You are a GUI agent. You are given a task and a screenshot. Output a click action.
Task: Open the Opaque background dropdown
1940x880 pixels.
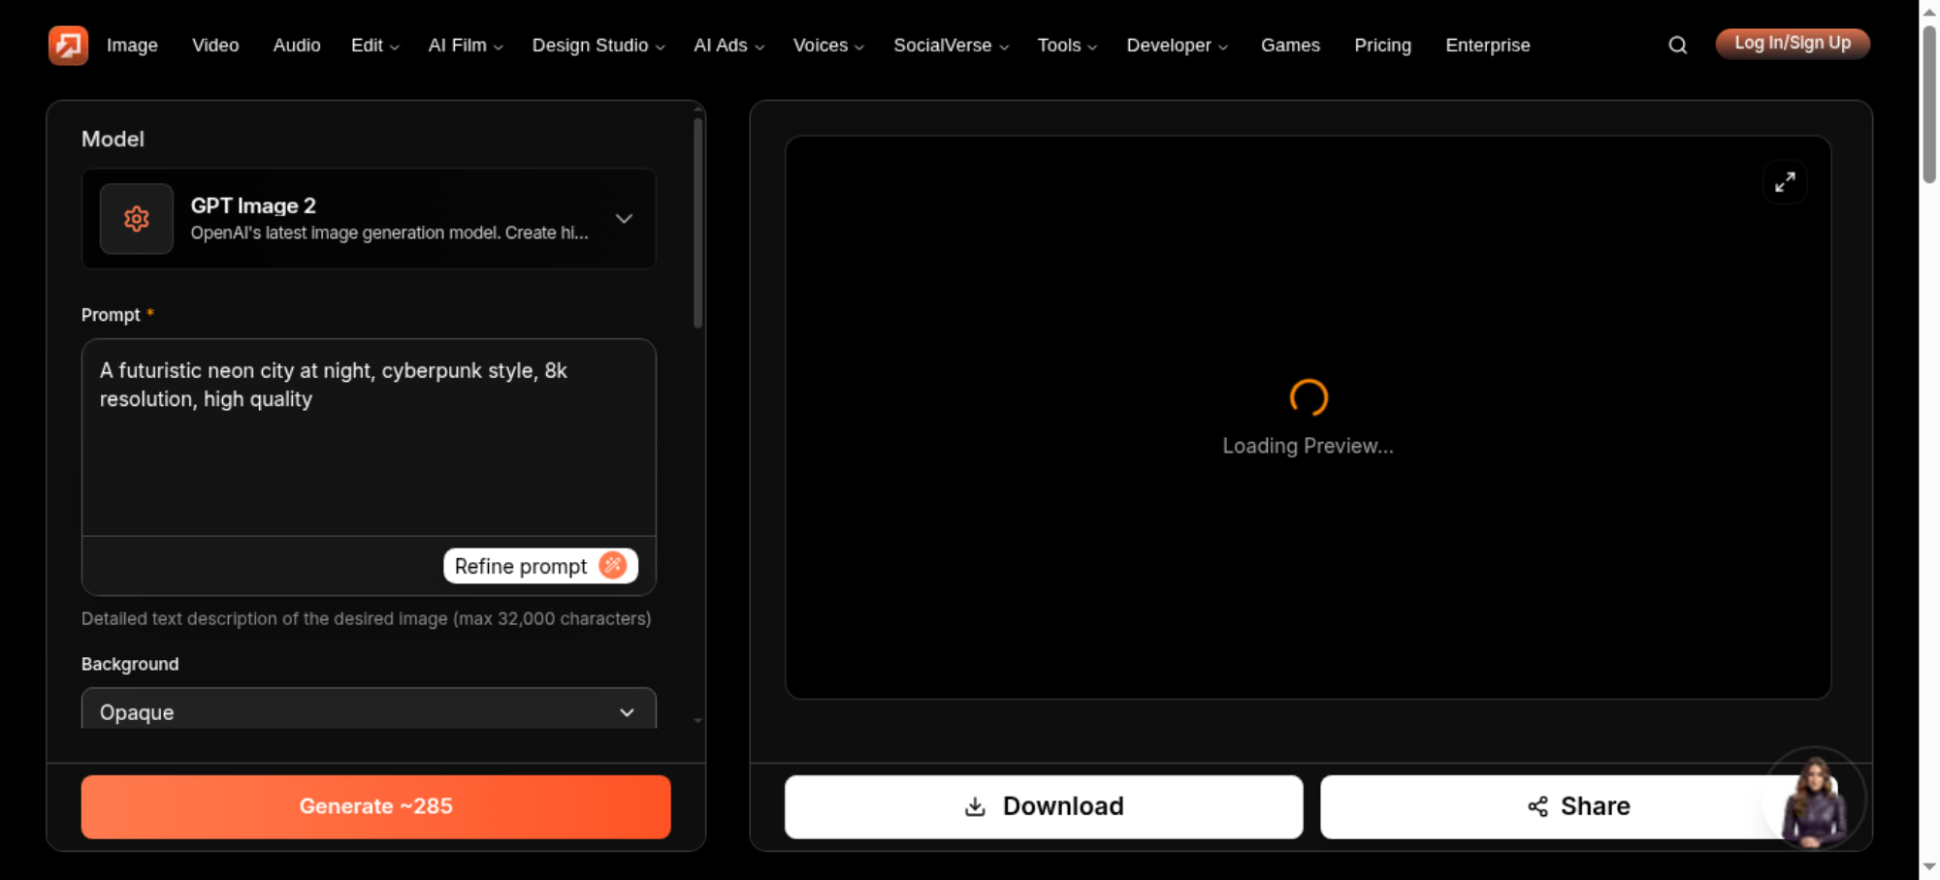tap(369, 711)
